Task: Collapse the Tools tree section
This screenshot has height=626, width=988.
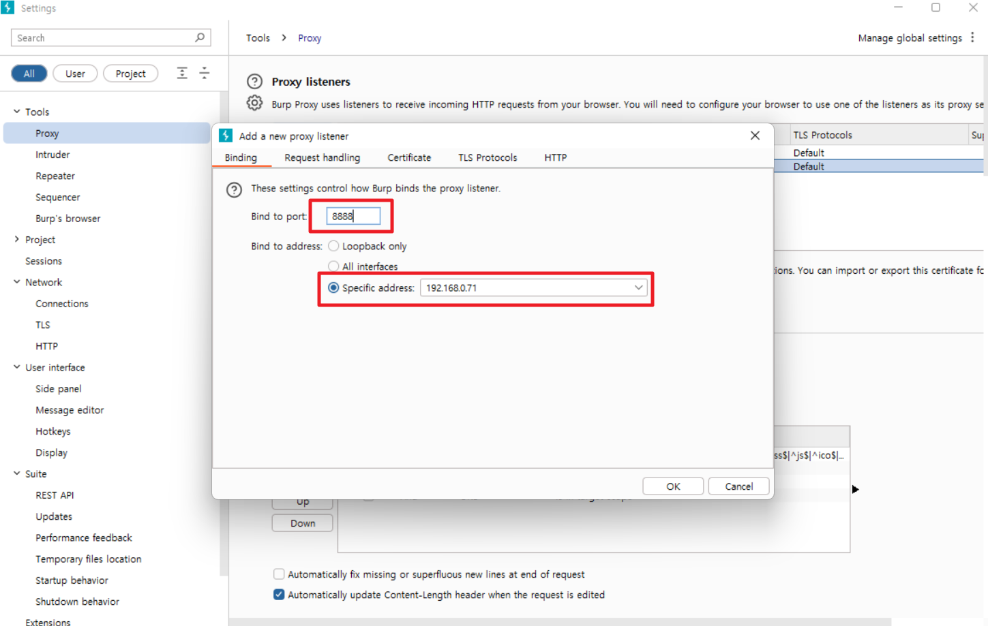Action: pyautogui.click(x=17, y=111)
